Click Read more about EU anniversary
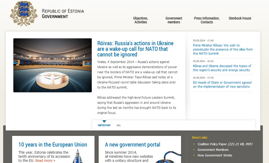 click(x=45, y=161)
